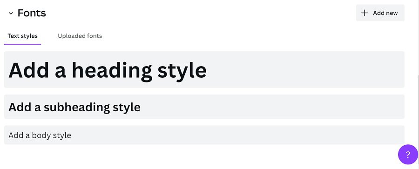419x169 pixels.
Task: Open the Add a heading style row
Action: (x=204, y=69)
